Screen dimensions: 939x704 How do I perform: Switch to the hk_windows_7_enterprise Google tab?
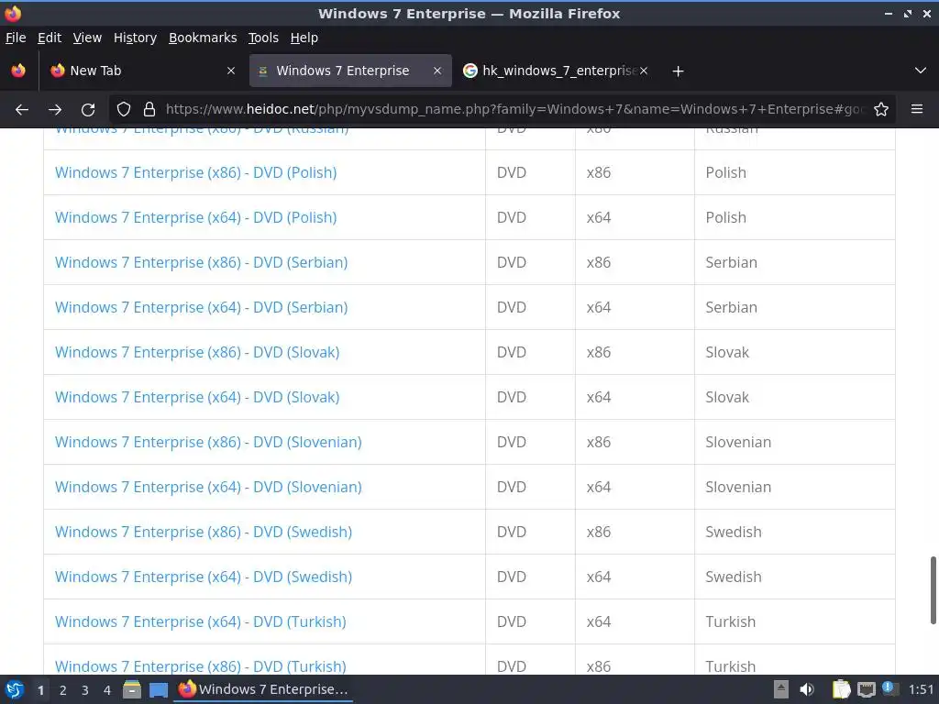(555, 71)
